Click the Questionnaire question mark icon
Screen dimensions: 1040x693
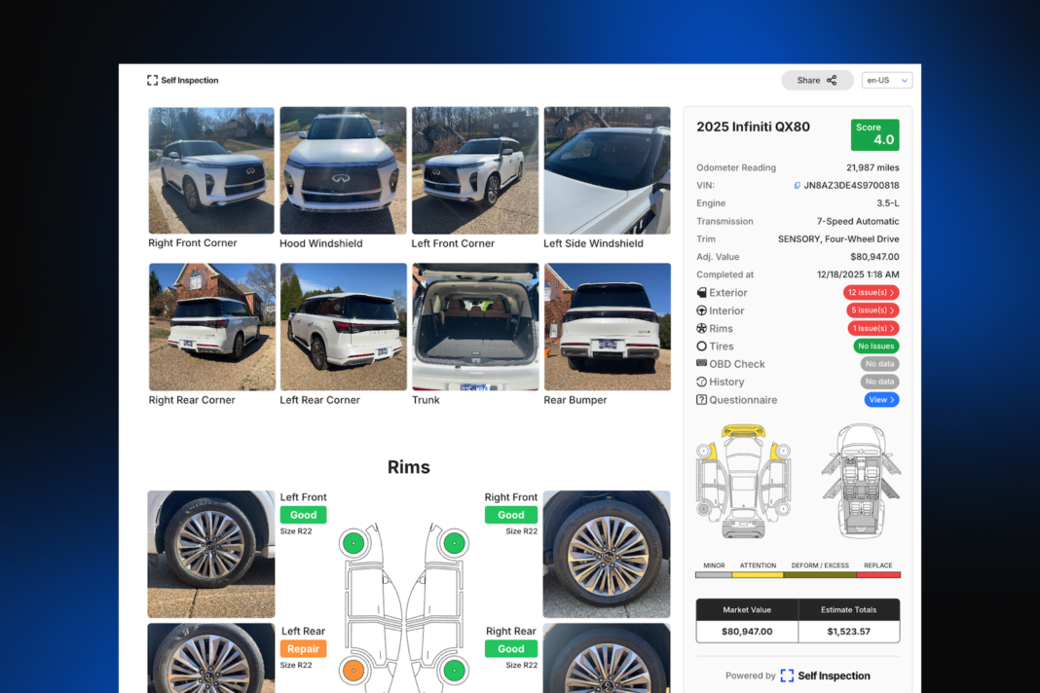[701, 400]
